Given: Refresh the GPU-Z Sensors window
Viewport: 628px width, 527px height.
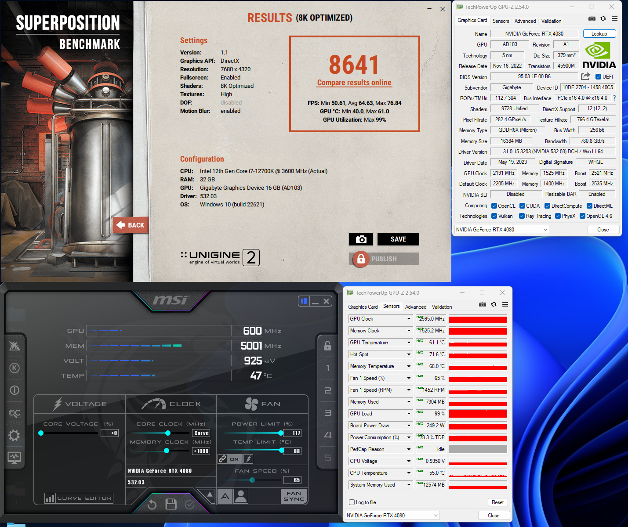Looking at the screenshot, I should point(494,304).
